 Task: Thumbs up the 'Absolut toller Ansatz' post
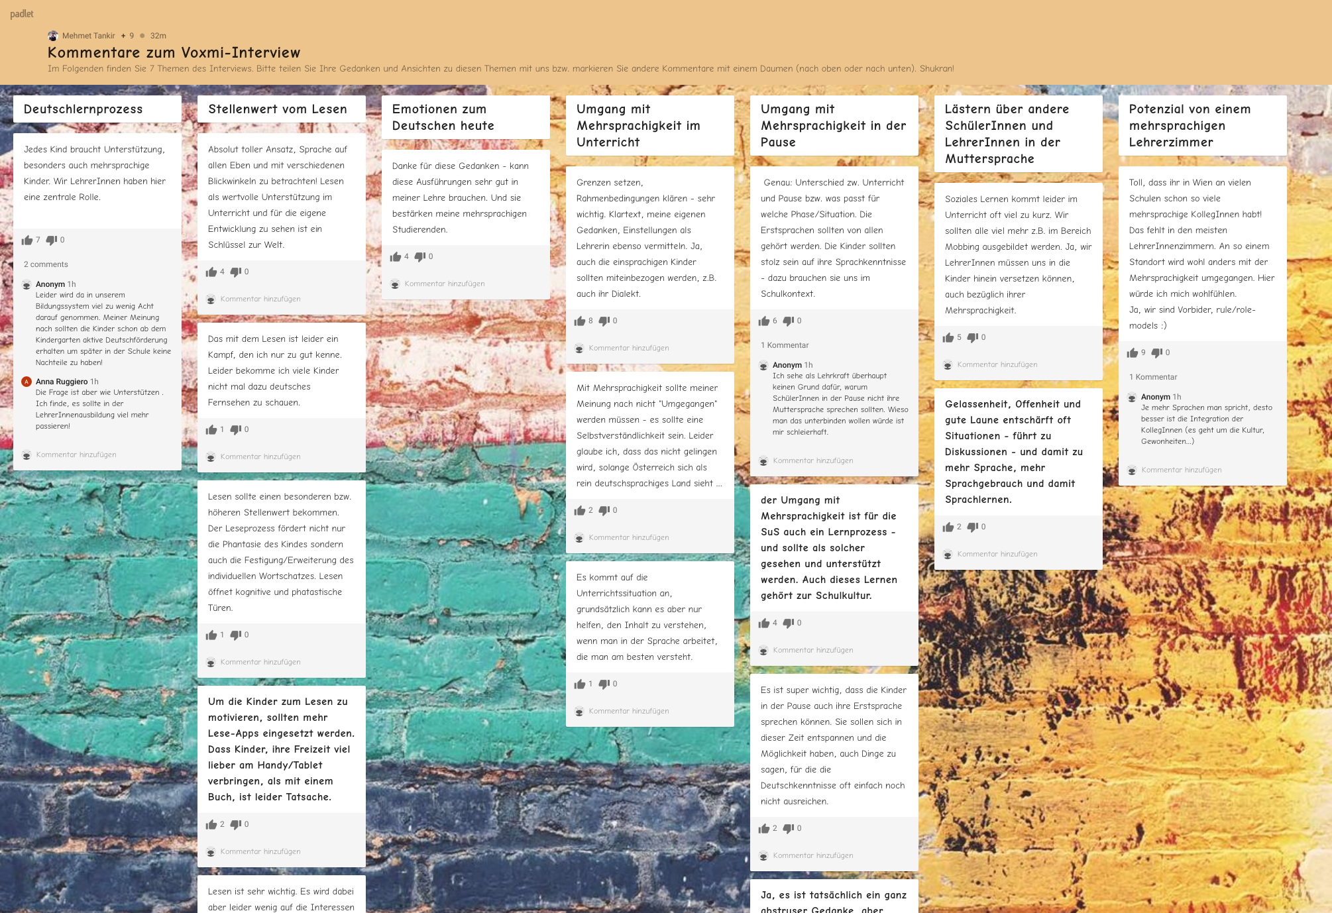click(x=211, y=272)
